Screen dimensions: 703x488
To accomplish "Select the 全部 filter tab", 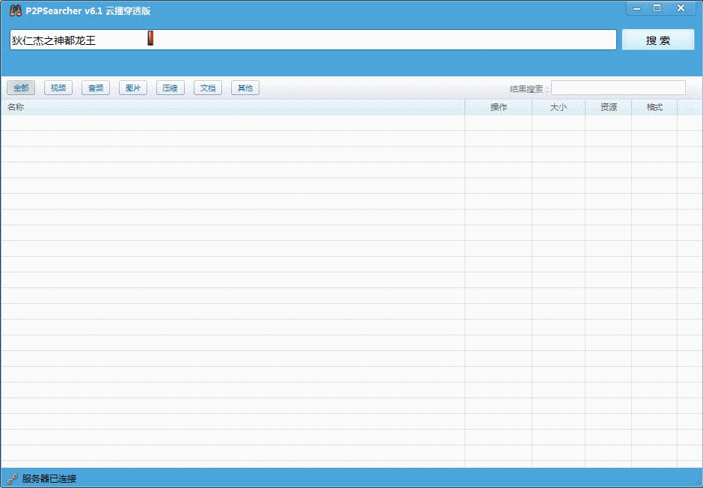I will pos(21,88).
